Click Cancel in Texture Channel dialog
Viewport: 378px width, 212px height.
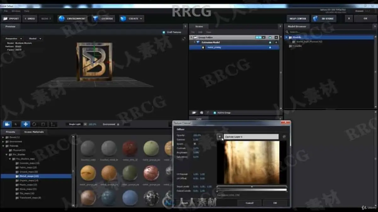249,203
